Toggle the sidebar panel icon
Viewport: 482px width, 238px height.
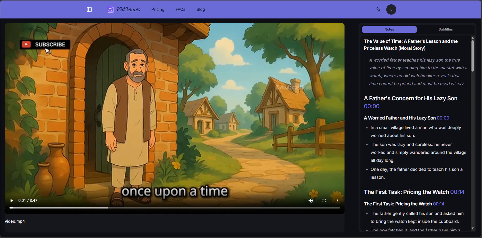tap(89, 9)
